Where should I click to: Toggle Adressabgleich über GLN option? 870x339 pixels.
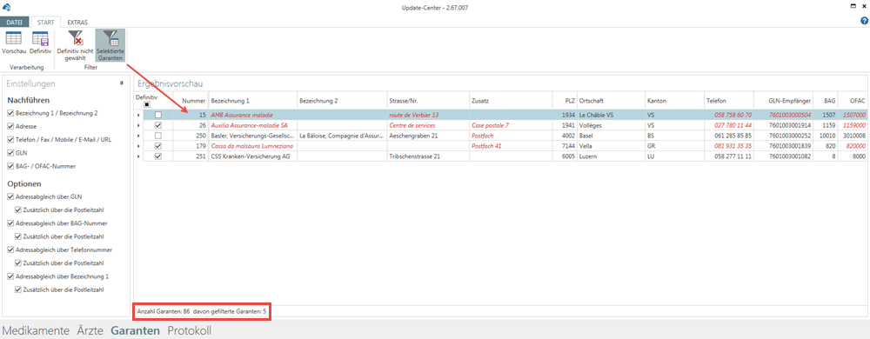[11, 196]
